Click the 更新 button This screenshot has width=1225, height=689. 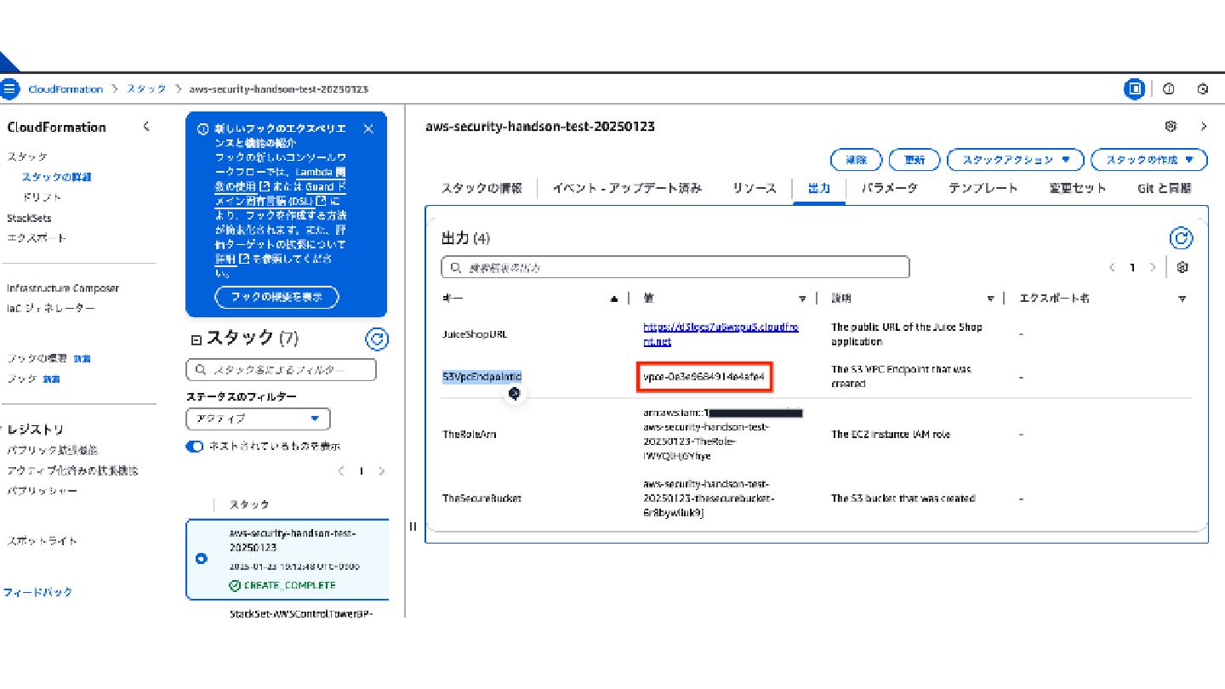click(914, 160)
